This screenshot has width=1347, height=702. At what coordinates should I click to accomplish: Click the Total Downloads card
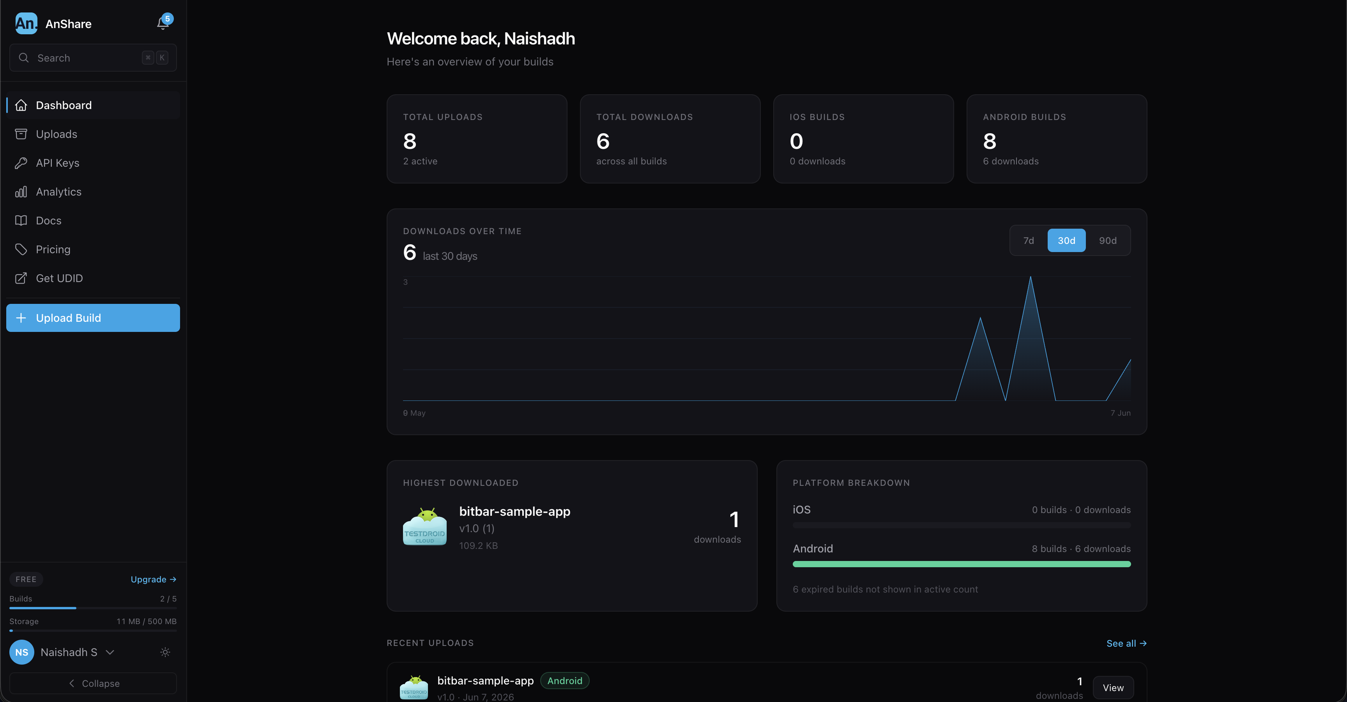click(670, 139)
